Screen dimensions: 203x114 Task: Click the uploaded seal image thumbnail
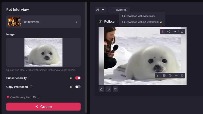(x=43, y=52)
